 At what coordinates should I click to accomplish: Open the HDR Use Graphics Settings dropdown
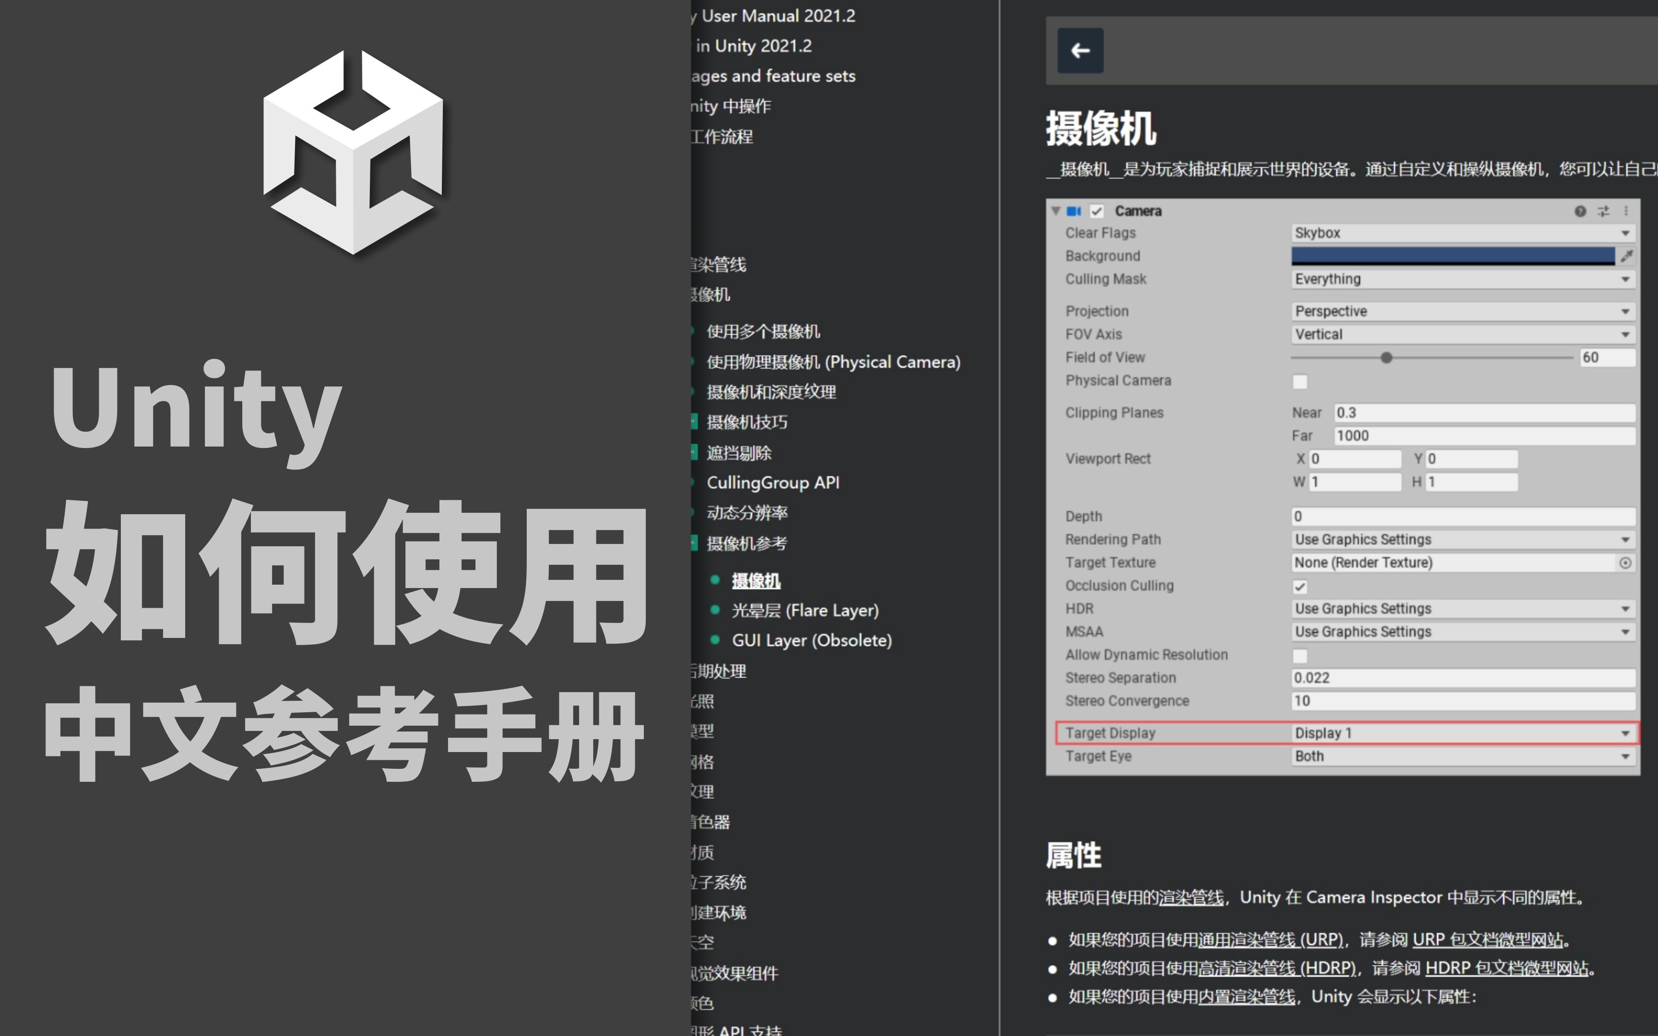[x=1463, y=609]
